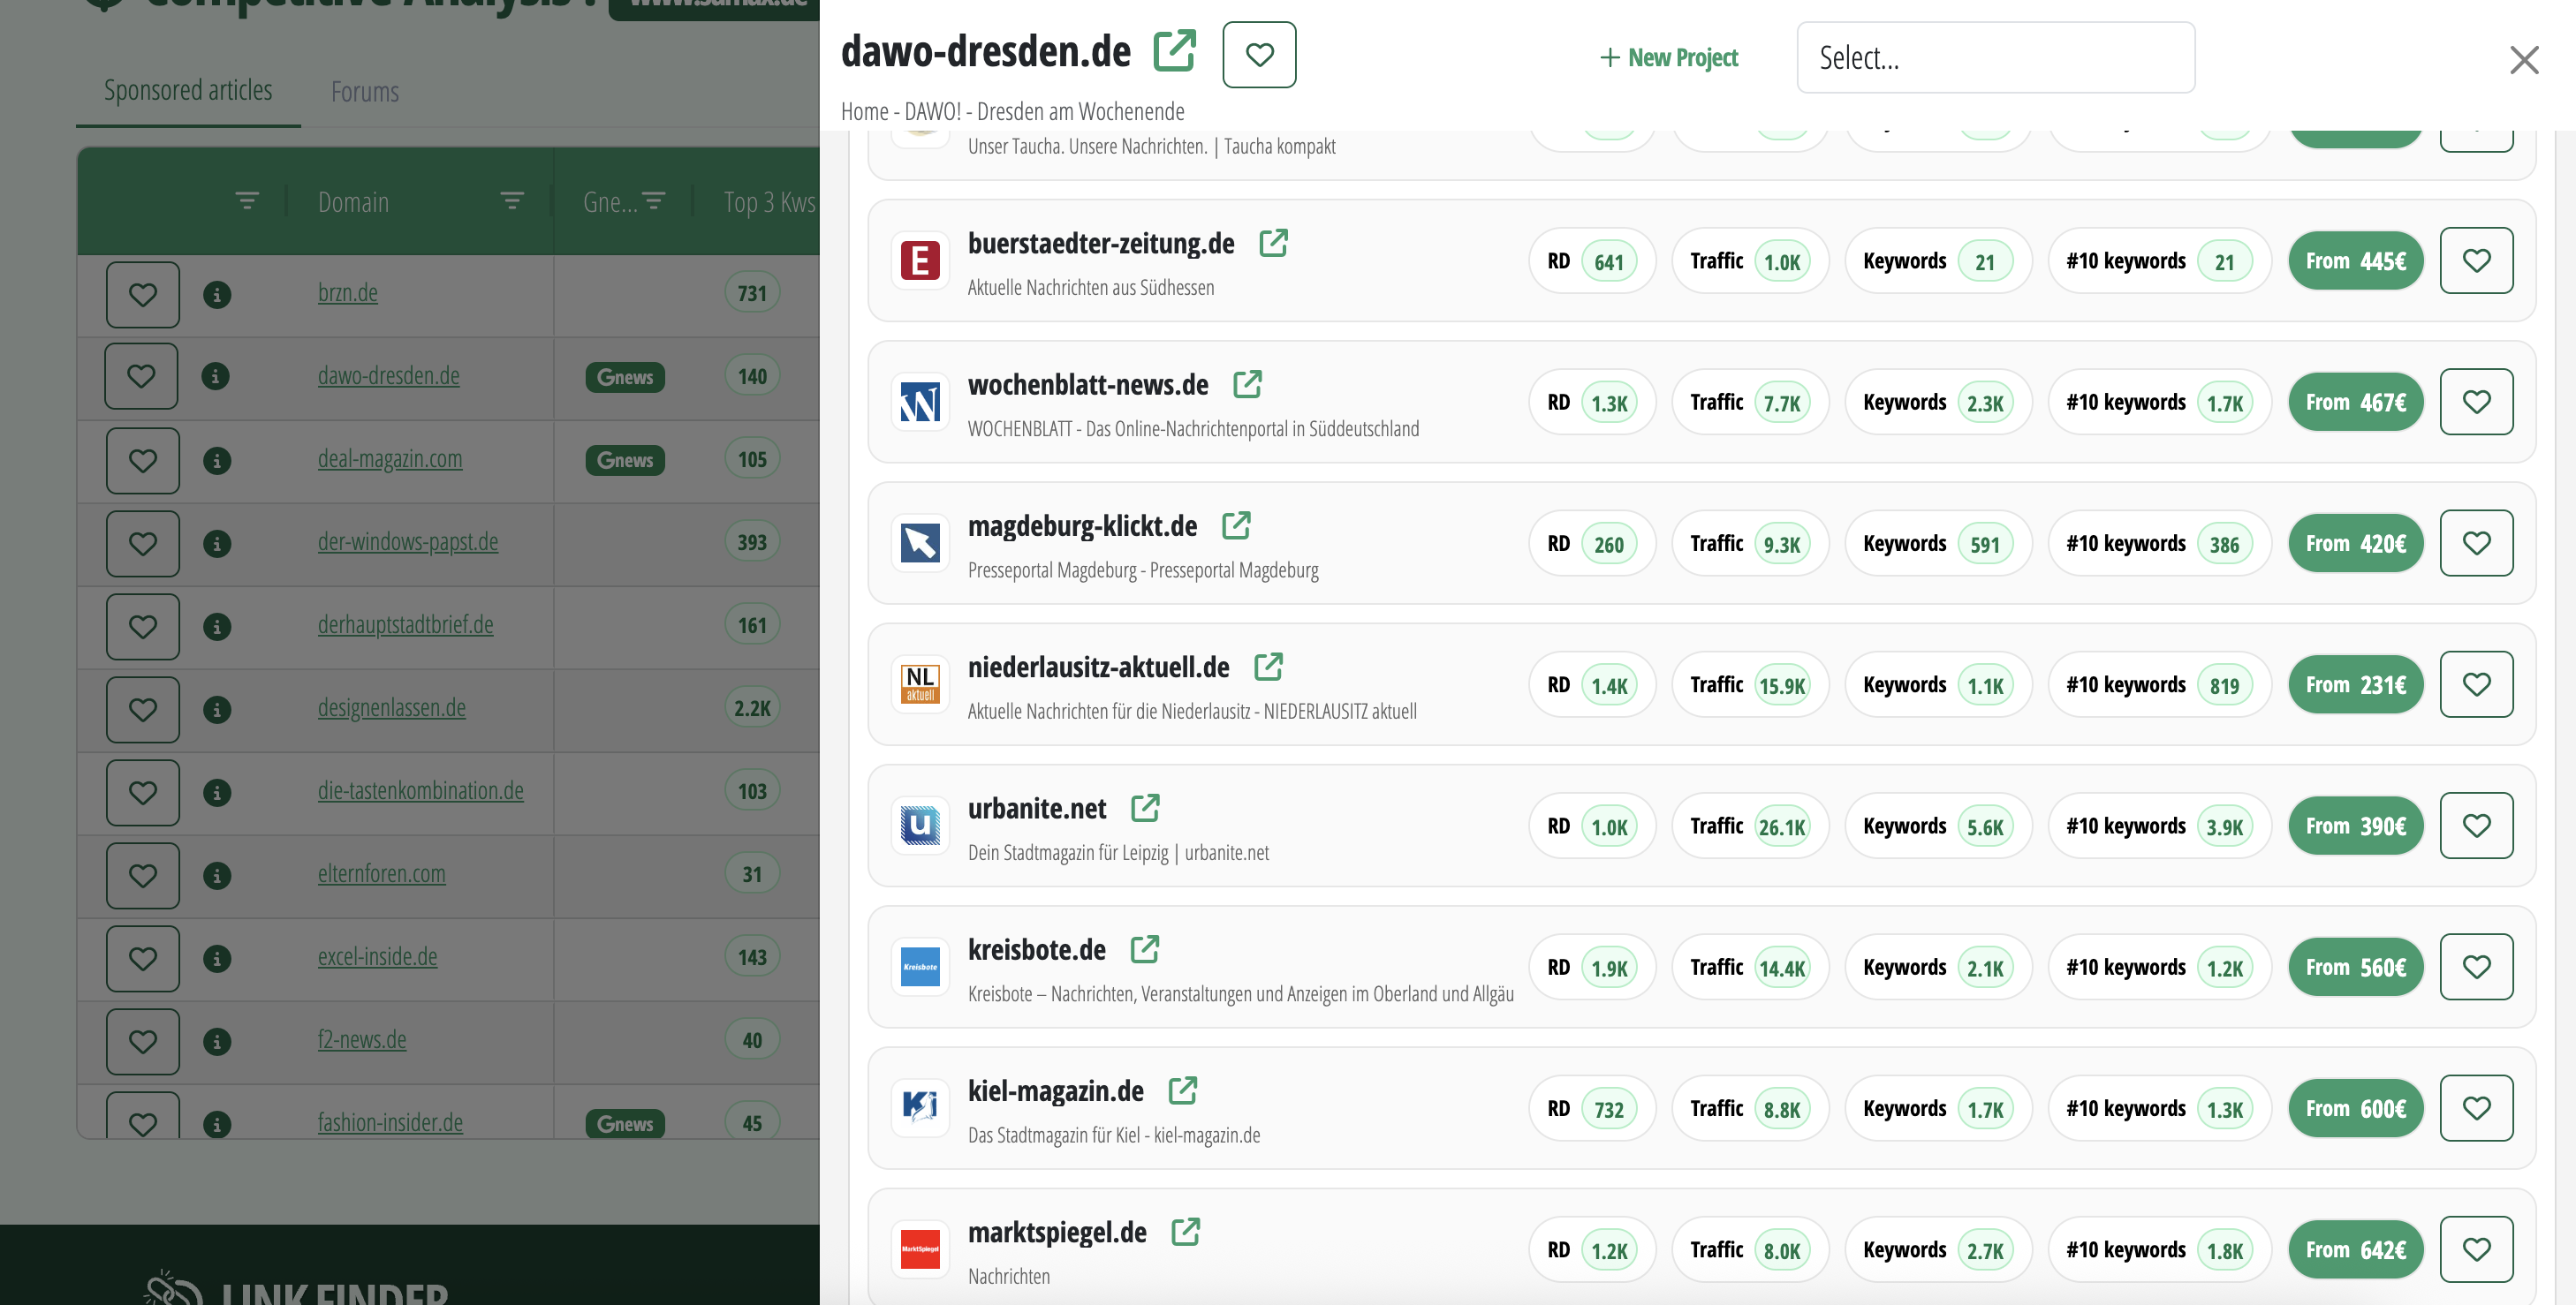Favorite marktspiegel.de with its heart button

[x=2476, y=1250]
